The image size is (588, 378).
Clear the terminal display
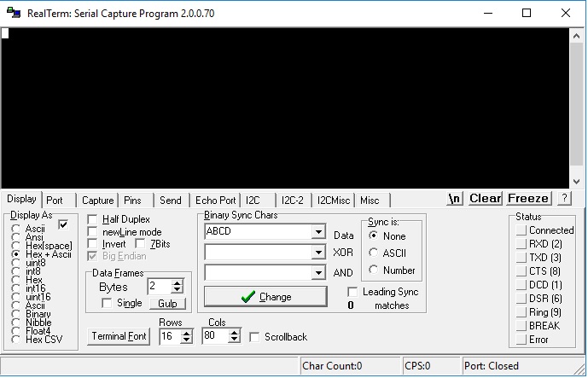(486, 198)
